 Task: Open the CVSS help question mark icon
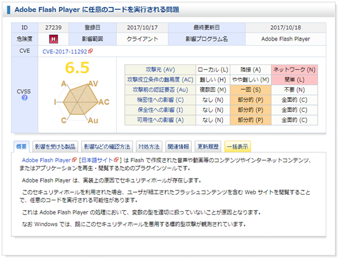(25, 98)
